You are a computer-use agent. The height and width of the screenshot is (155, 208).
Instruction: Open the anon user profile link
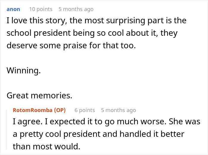(13, 9)
